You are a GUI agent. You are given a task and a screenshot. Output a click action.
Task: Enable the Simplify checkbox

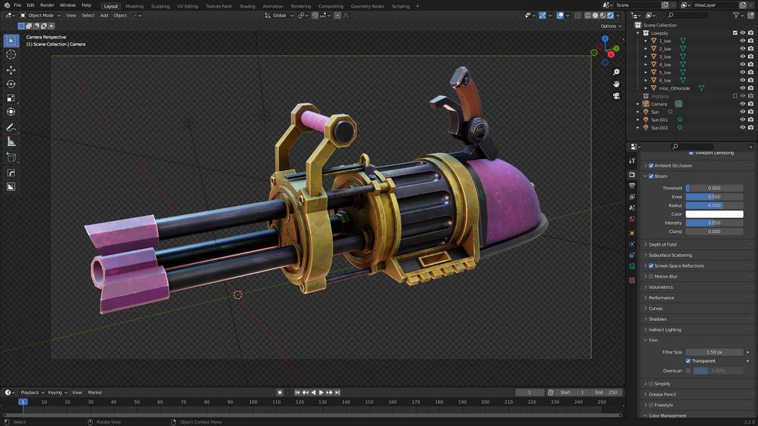click(x=651, y=384)
